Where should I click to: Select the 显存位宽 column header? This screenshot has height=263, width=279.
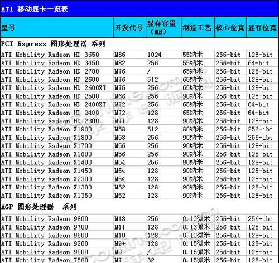(x=262, y=27)
